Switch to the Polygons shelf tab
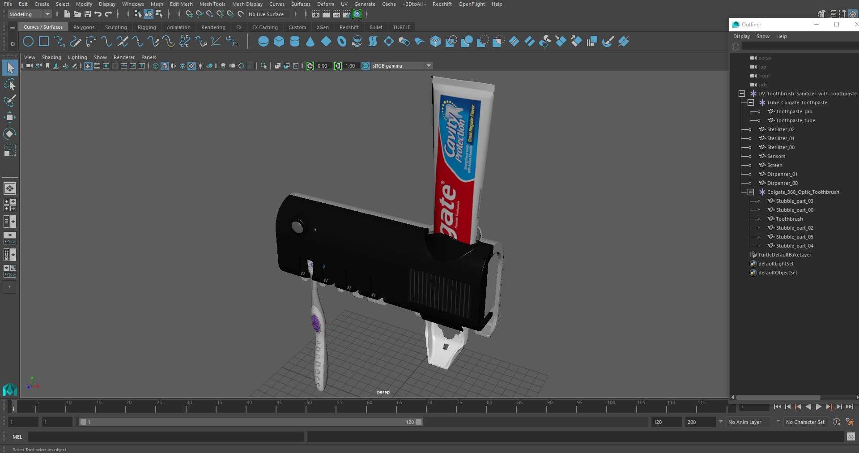The height and width of the screenshot is (453, 859). [x=84, y=27]
